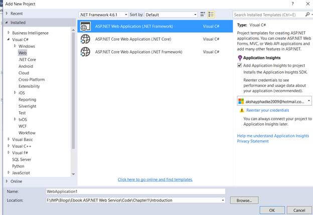
Task: Expand the Business Intelligence node
Action: point(9,33)
